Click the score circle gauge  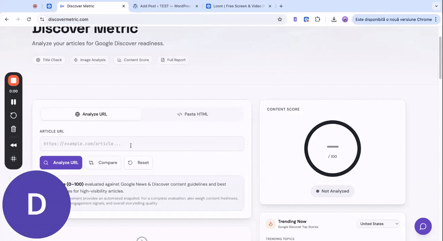click(333, 149)
